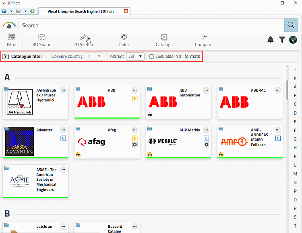The image size is (302, 233).
Task: Open the user profile avatar
Action: tap(293, 40)
